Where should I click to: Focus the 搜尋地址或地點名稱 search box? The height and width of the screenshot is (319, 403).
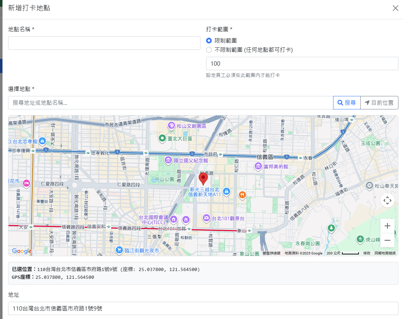coord(170,103)
